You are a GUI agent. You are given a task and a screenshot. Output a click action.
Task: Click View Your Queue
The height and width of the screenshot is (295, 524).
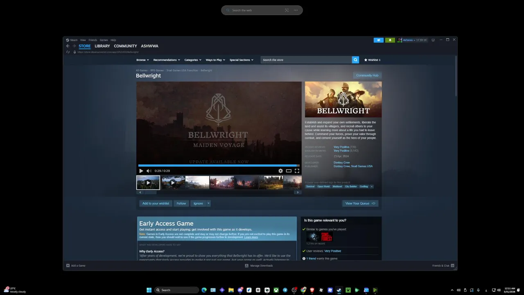360,203
